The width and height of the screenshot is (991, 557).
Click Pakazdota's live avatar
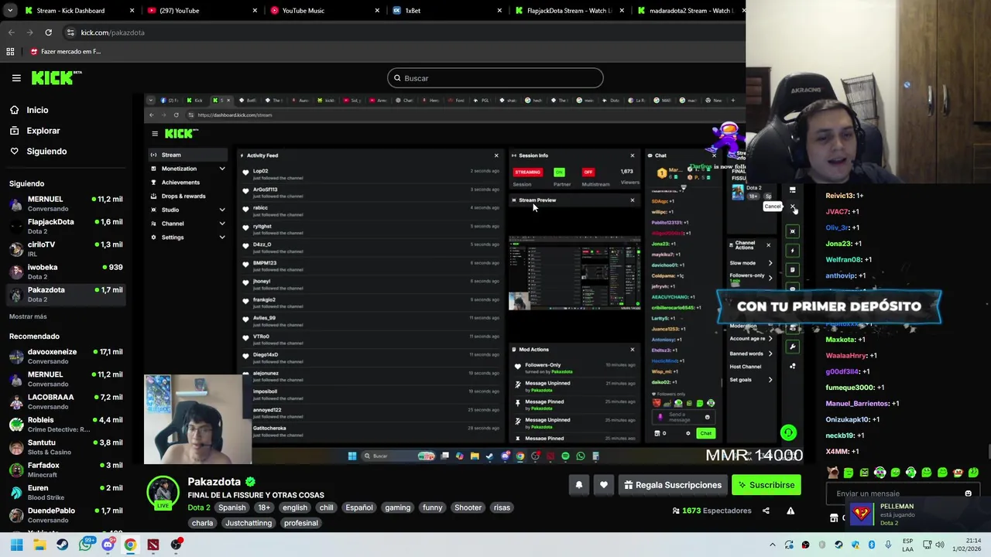[x=163, y=494]
